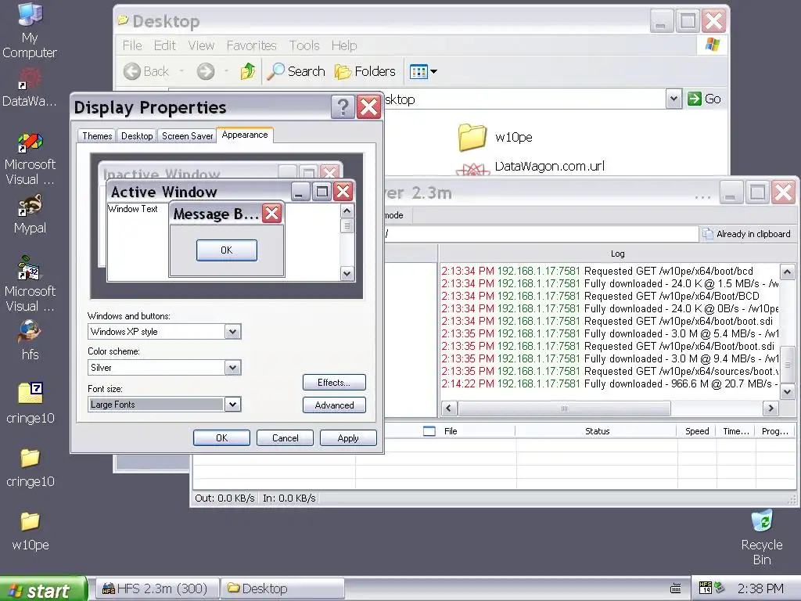801x601 pixels.
Task: Click the Already in clipboard button
Action: click(x=747, y=233)
